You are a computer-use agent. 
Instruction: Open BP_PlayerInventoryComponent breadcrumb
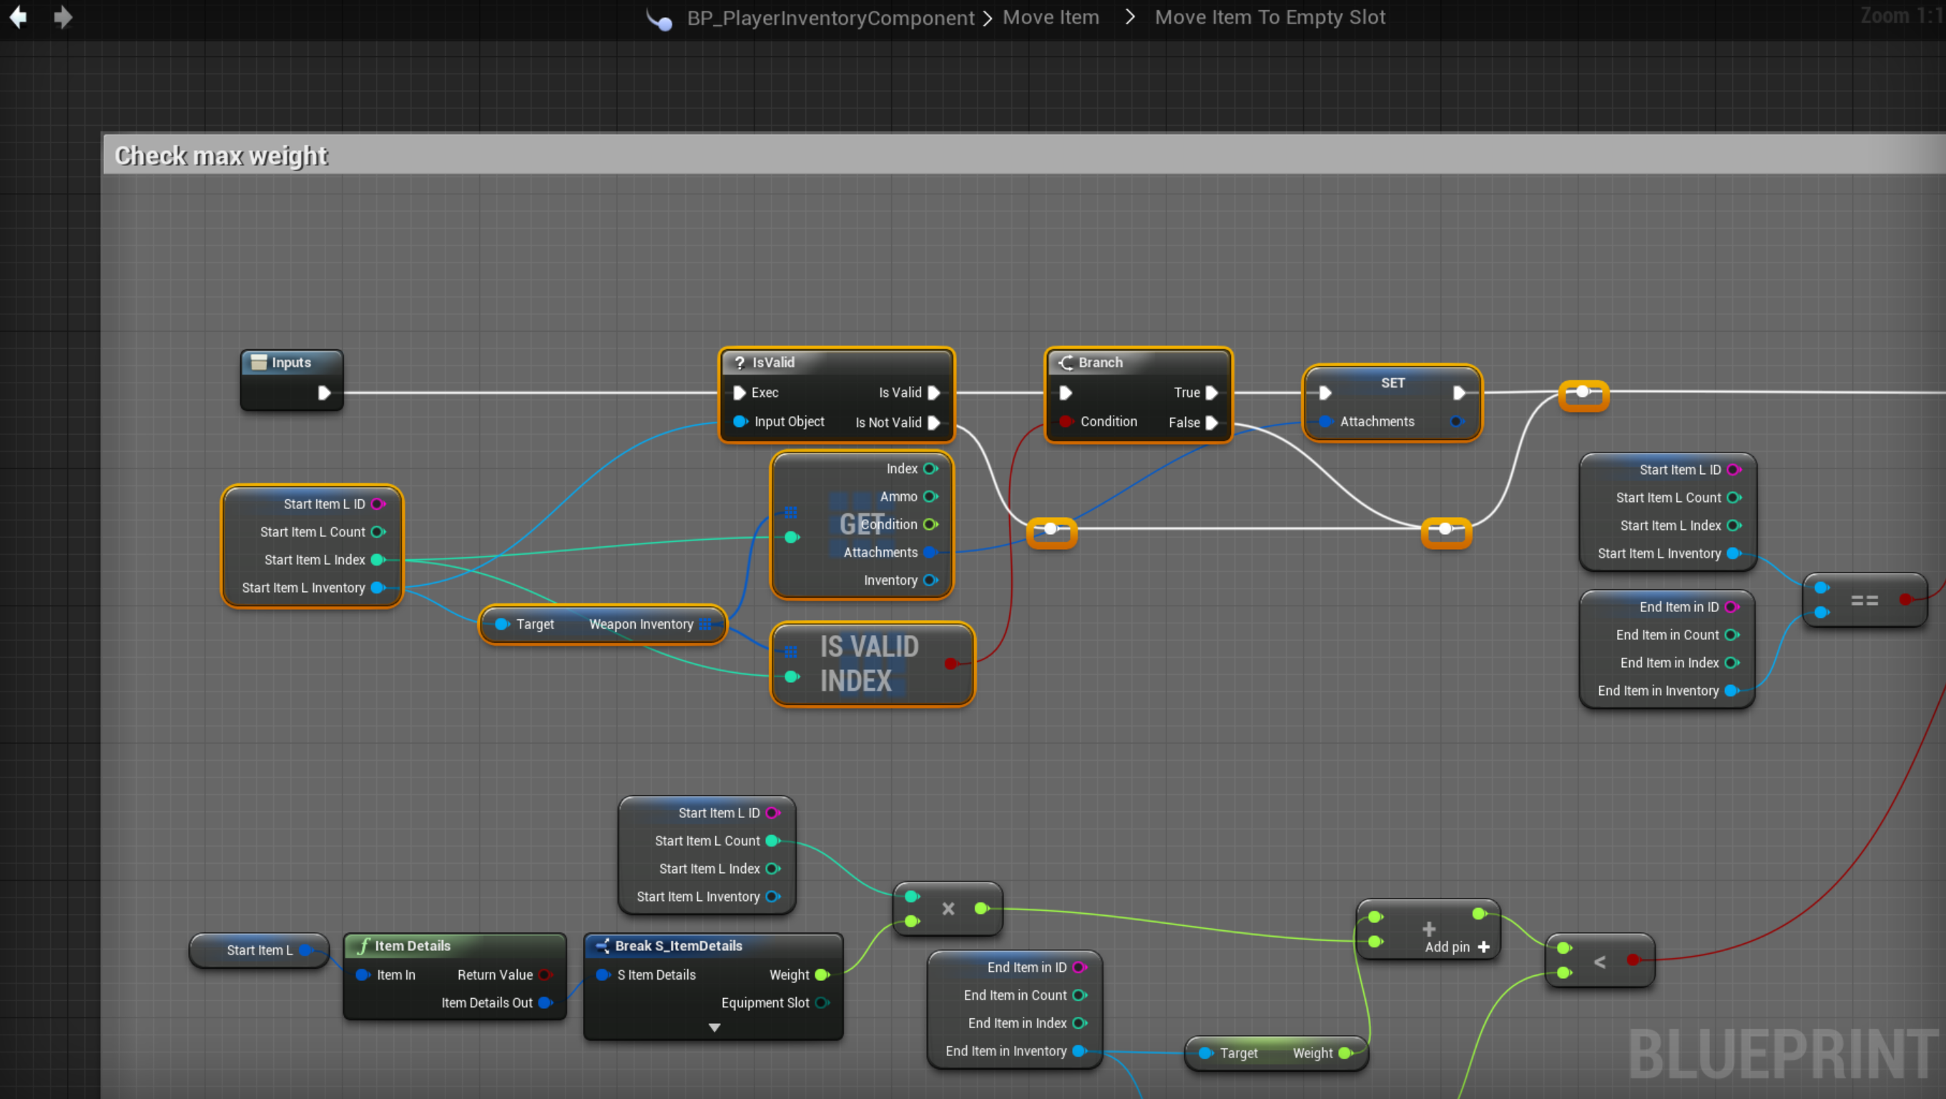pos(830,17)
